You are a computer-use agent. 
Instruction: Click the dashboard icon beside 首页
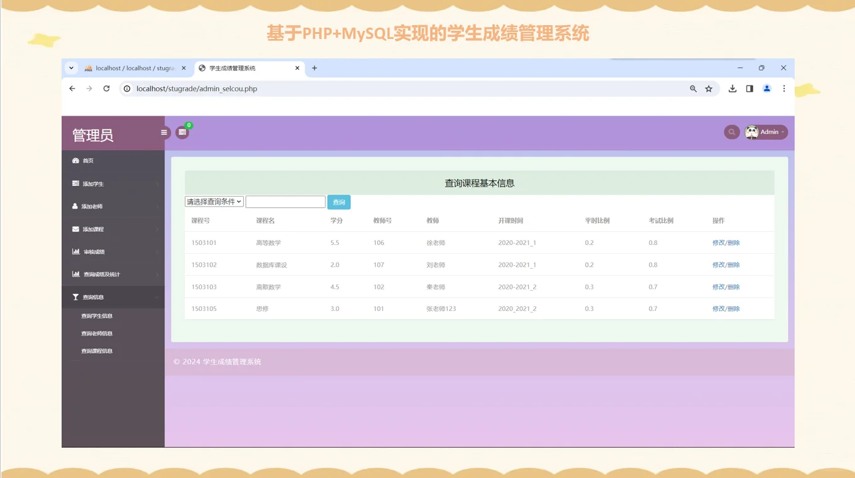[76, 160]
